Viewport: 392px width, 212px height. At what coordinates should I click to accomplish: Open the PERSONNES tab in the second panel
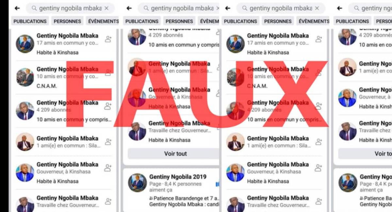pos(179,21)
